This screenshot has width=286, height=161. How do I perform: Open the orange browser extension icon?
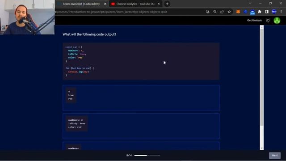[238, 12]
